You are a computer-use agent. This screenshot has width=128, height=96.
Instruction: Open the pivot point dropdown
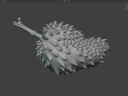point(63,1)
